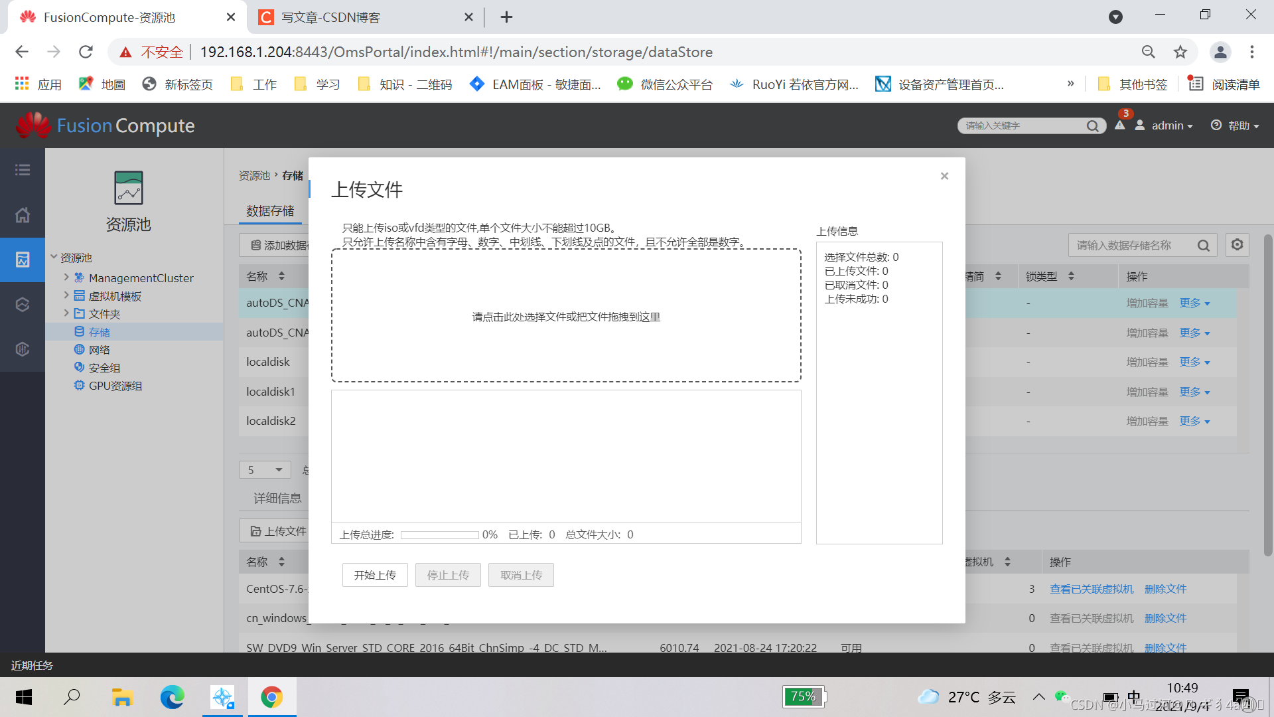Click the home icon in left sidebar
Image resolution: width=1274 pixels, height=717 pixels.
tap(23, 215)
